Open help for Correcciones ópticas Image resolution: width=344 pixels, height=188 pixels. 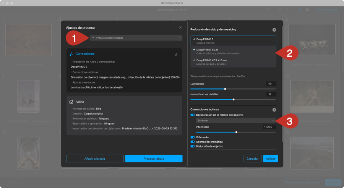(274, 110)
